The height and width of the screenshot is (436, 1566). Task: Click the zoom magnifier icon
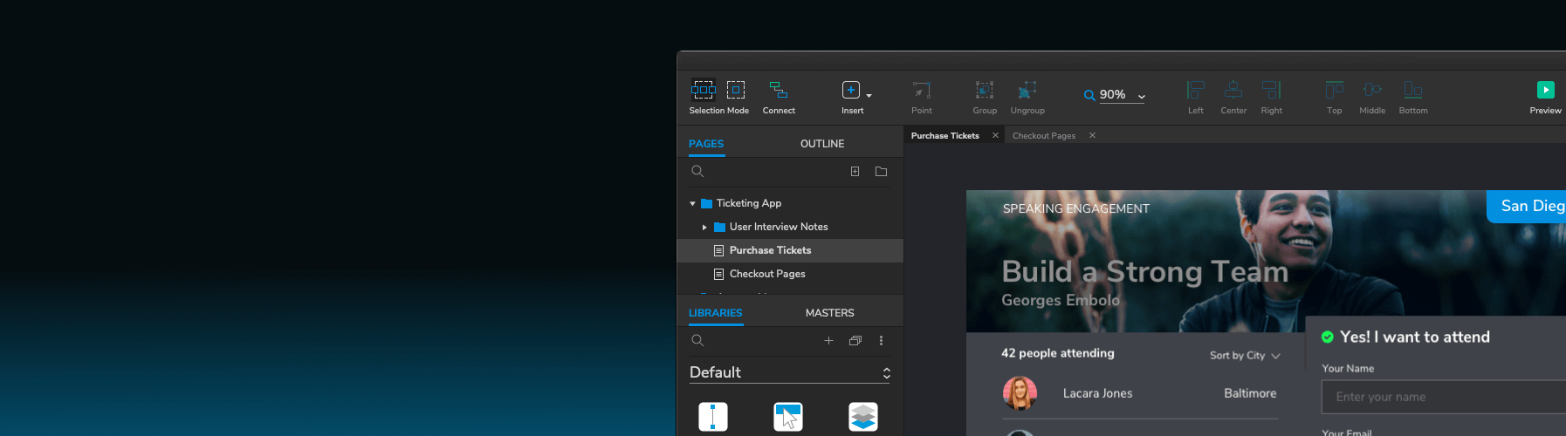(x=1089, y=95)
